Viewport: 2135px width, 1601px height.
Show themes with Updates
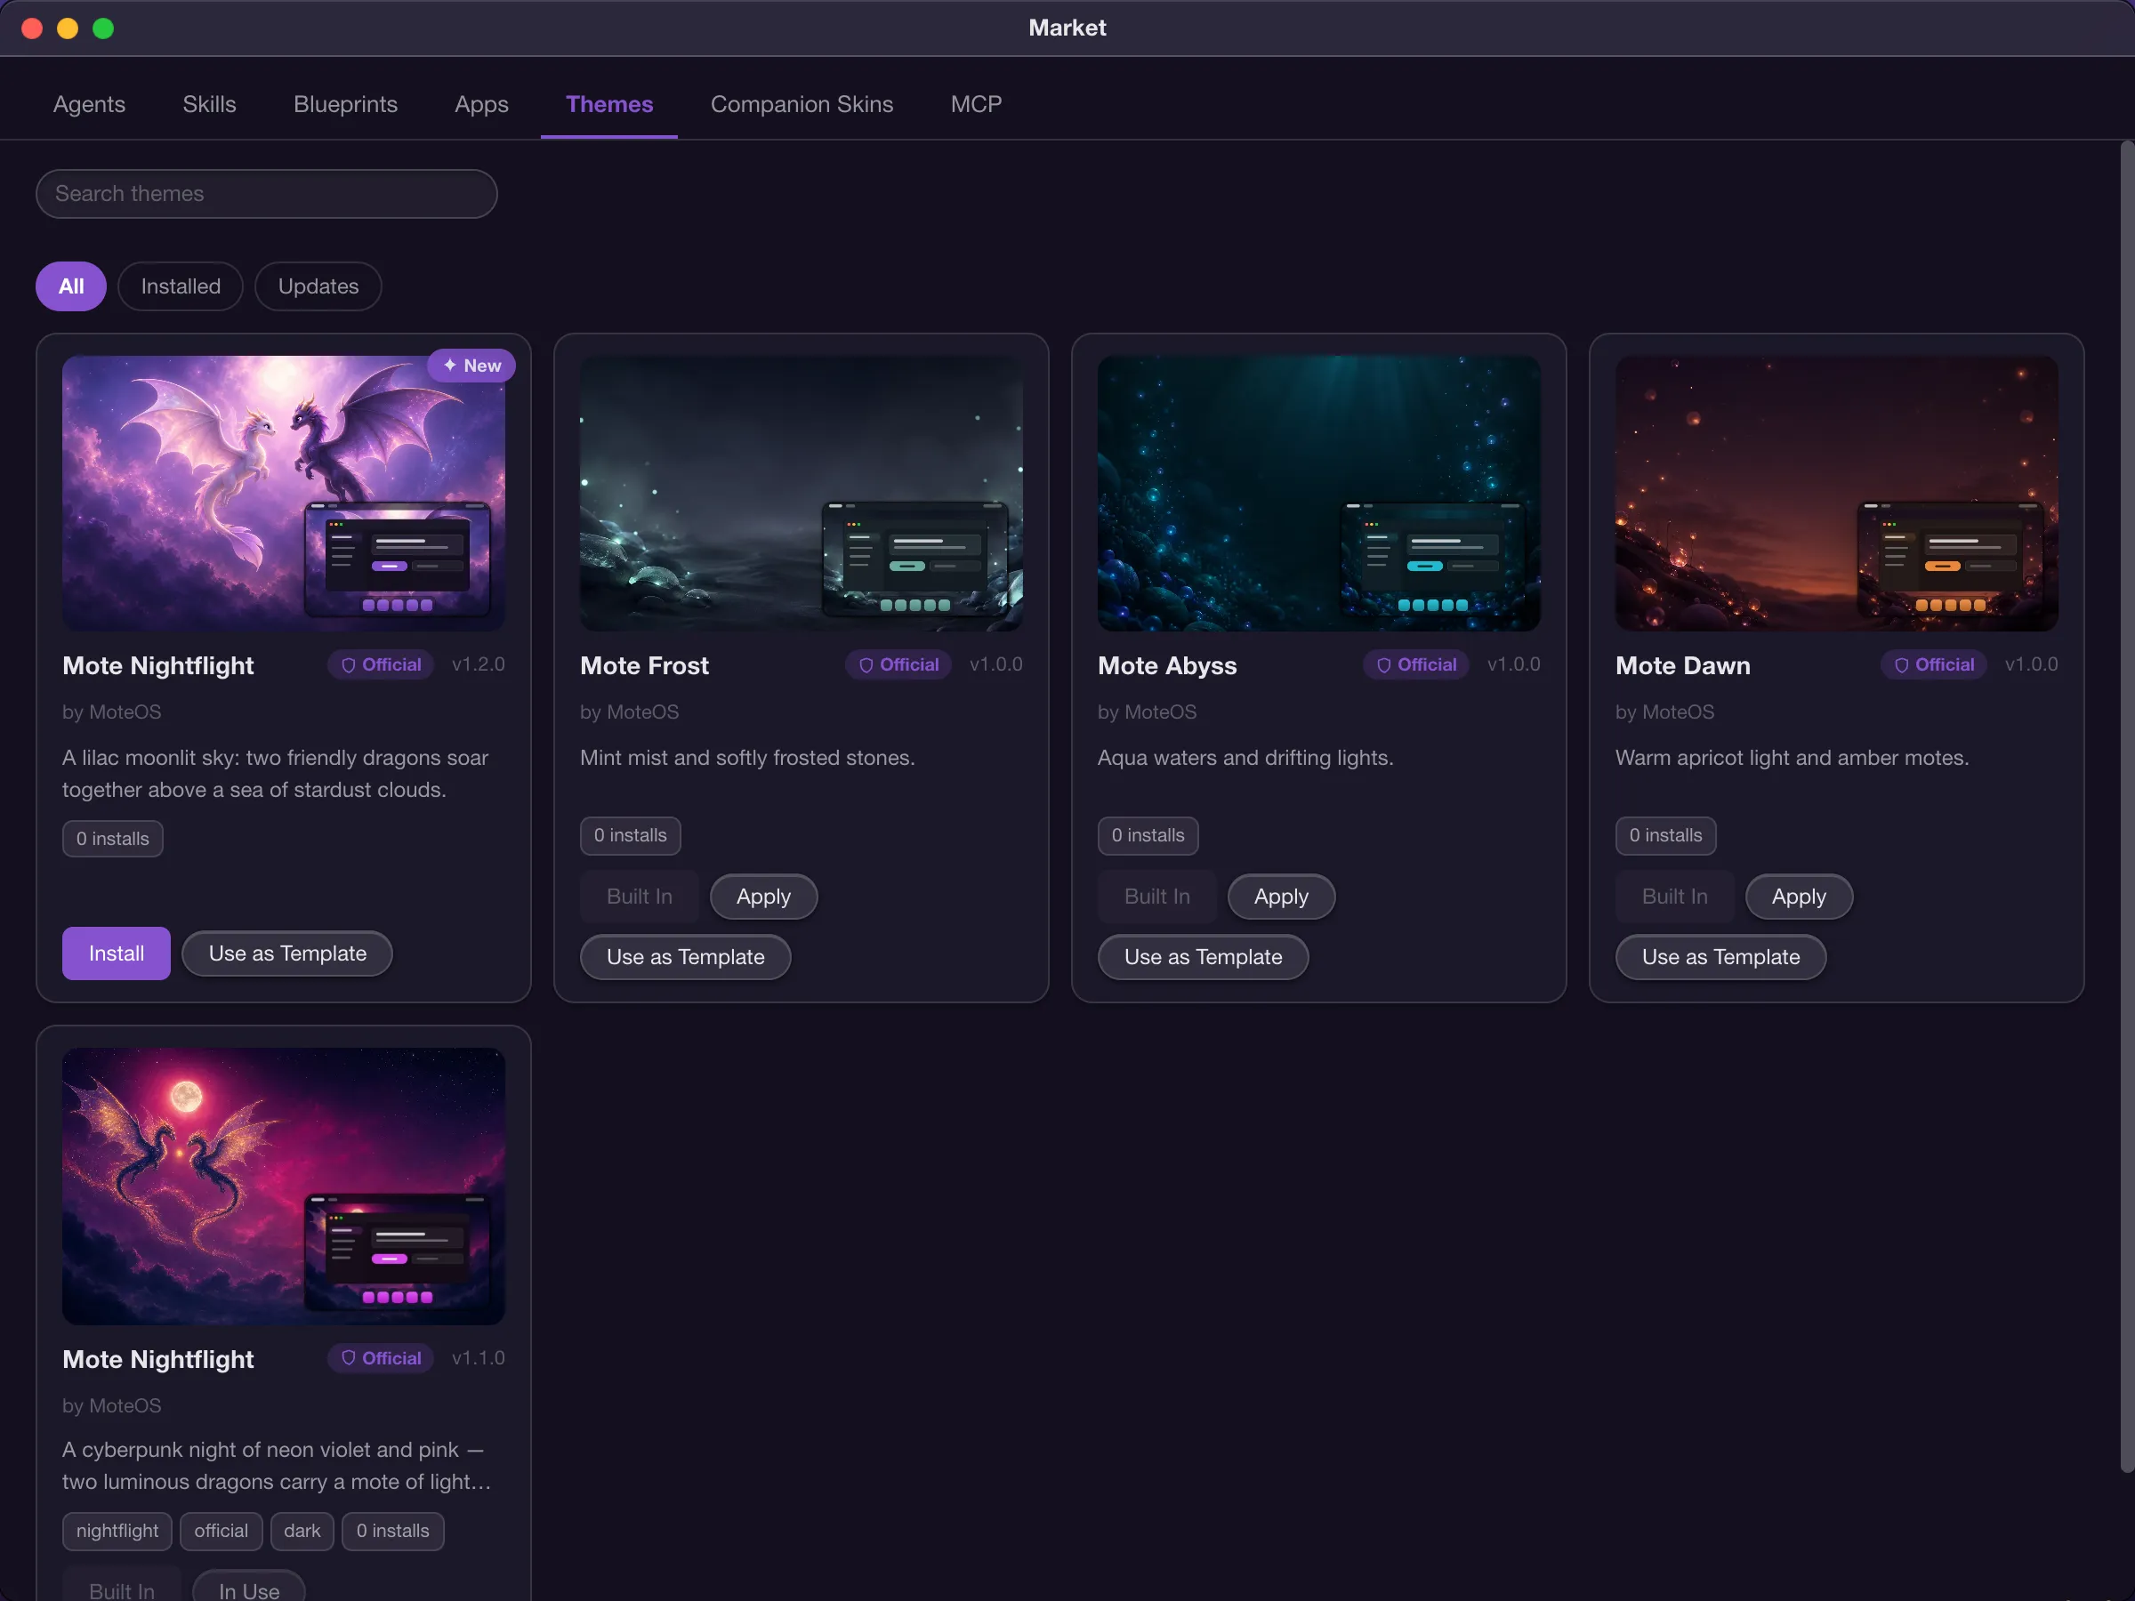(x=318, y=286)
